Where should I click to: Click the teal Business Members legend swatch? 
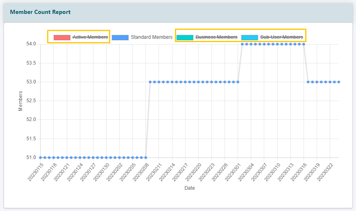click(185, 37)
